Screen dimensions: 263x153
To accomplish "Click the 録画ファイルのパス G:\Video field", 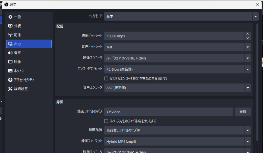I will click(x=168, y=112).
